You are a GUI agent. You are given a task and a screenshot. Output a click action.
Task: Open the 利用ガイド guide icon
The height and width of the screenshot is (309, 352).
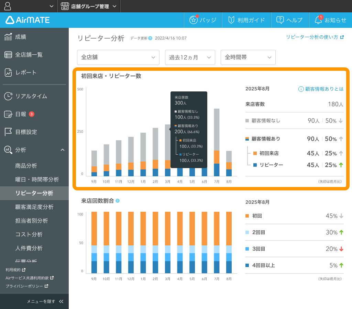[231, 20]
